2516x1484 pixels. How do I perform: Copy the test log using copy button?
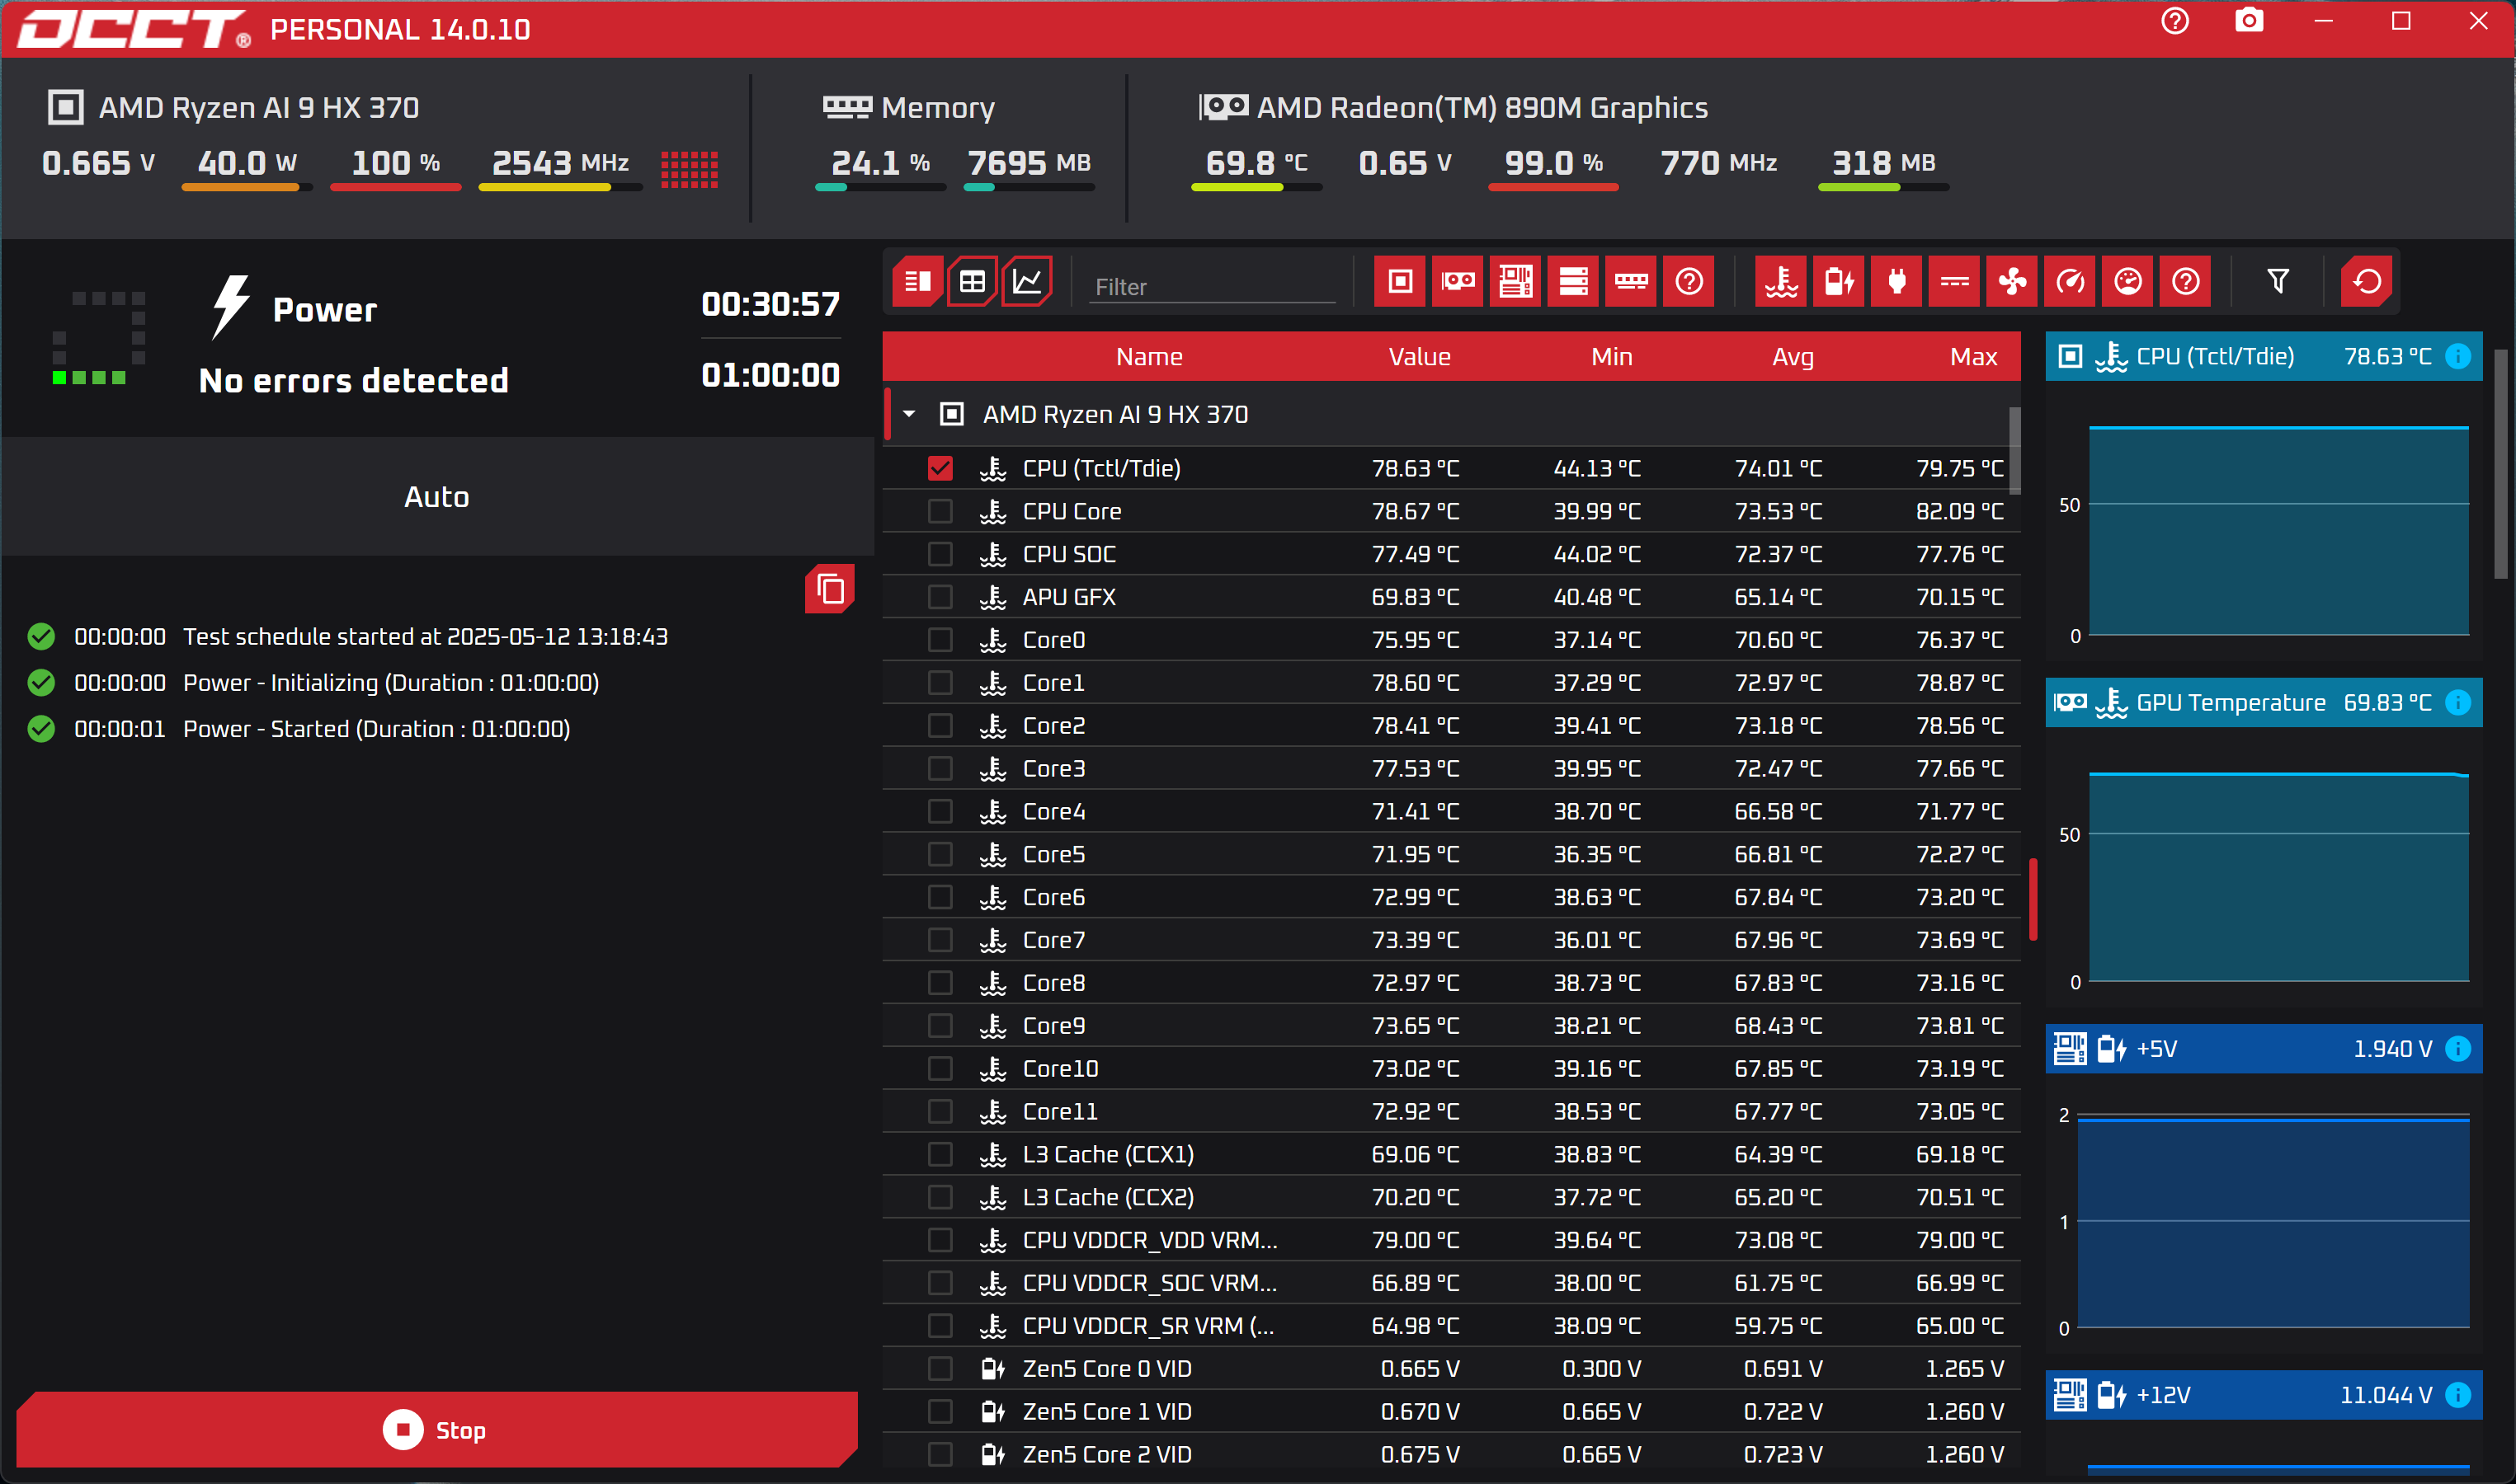pos(828,589)
